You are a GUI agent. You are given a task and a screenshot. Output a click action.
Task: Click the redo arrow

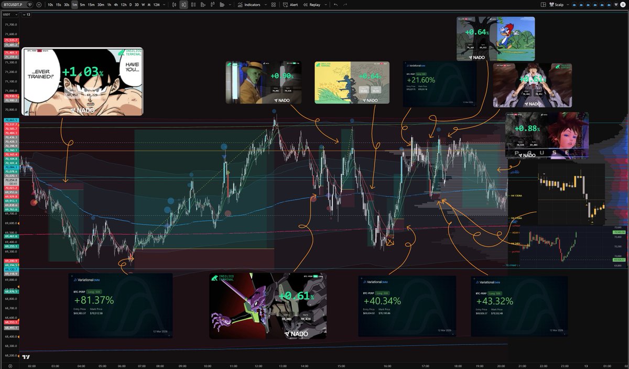[345, 5]
